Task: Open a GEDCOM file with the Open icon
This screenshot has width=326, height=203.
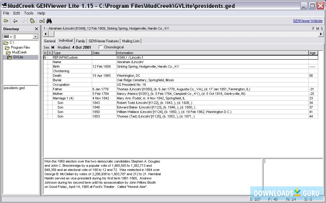Action: [6, 21]
